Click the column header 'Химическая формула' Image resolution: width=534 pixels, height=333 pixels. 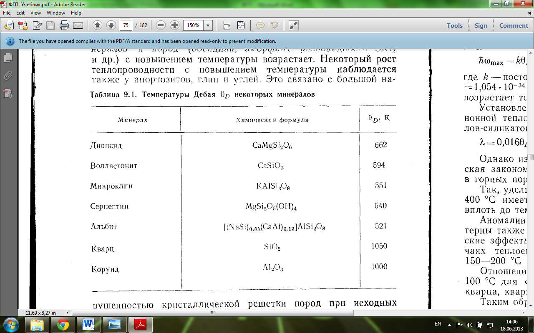(272, 120)
